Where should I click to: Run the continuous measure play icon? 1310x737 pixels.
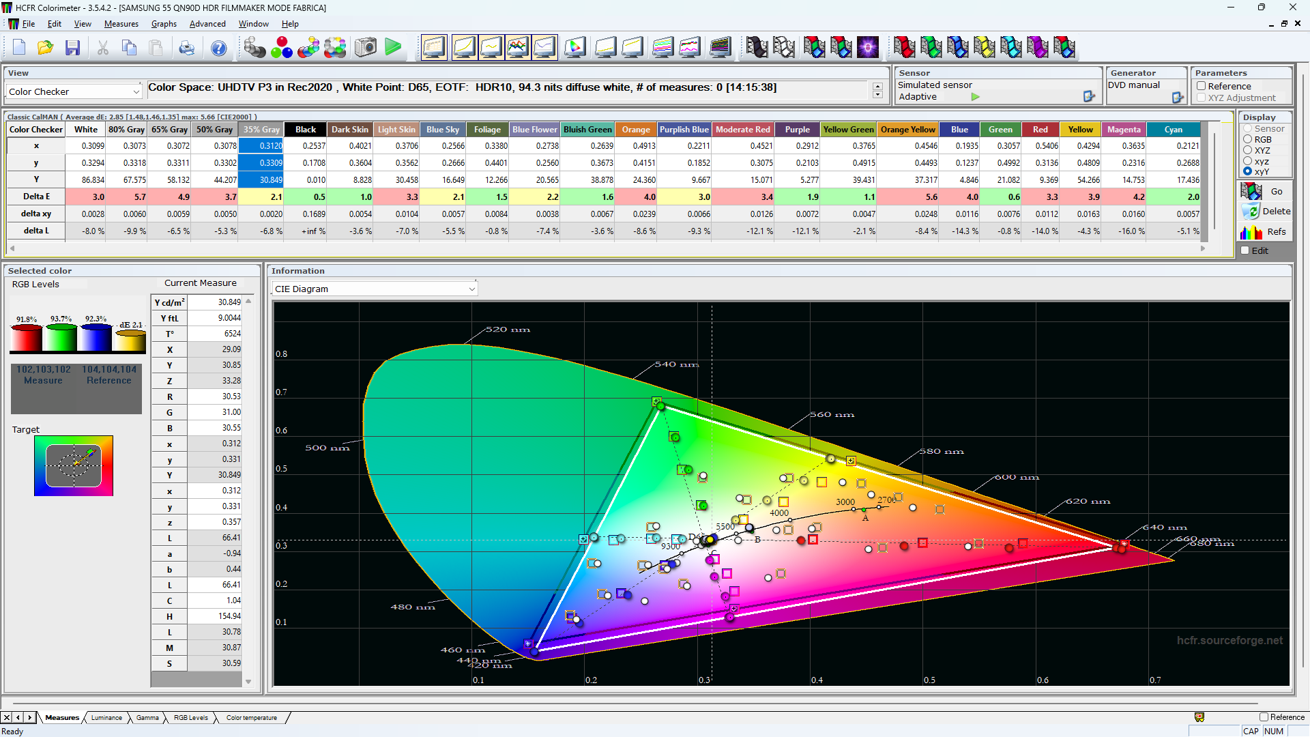394,47
